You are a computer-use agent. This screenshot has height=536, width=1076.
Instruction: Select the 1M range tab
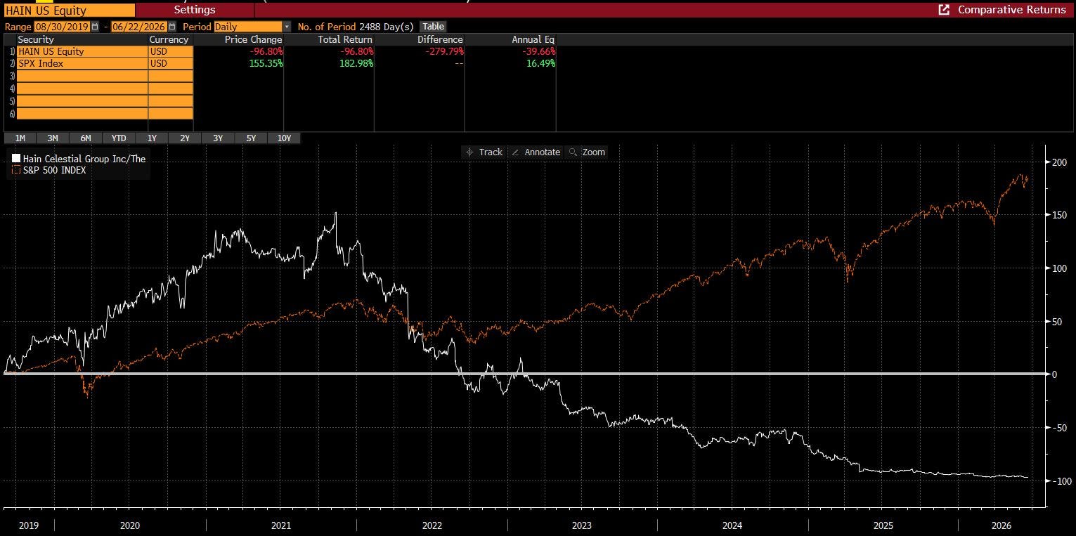[20, 138]
